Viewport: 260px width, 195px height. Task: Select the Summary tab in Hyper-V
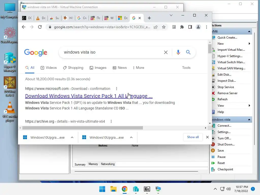(80, 164)
